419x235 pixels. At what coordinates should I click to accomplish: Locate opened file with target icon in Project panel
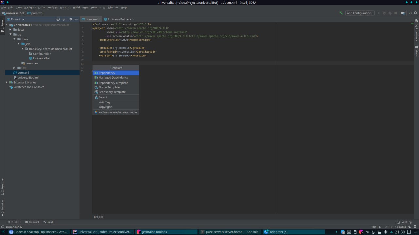coord(58,19)
